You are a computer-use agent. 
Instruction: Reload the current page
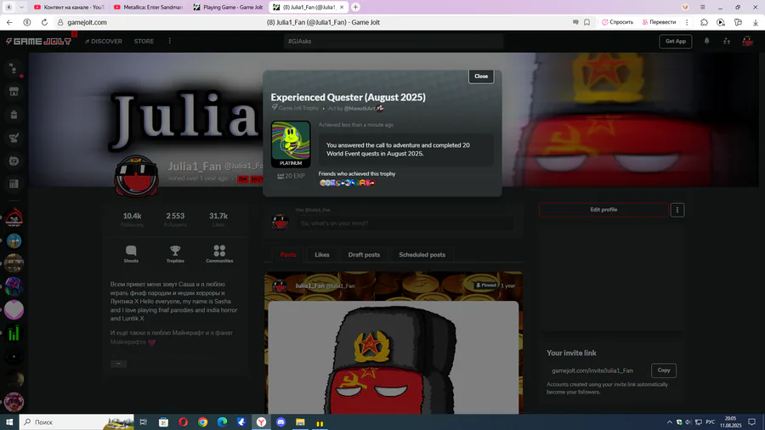pos(44,22)
